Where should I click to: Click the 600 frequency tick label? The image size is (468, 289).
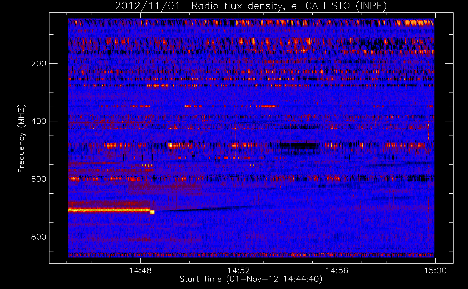coord(39,179)
